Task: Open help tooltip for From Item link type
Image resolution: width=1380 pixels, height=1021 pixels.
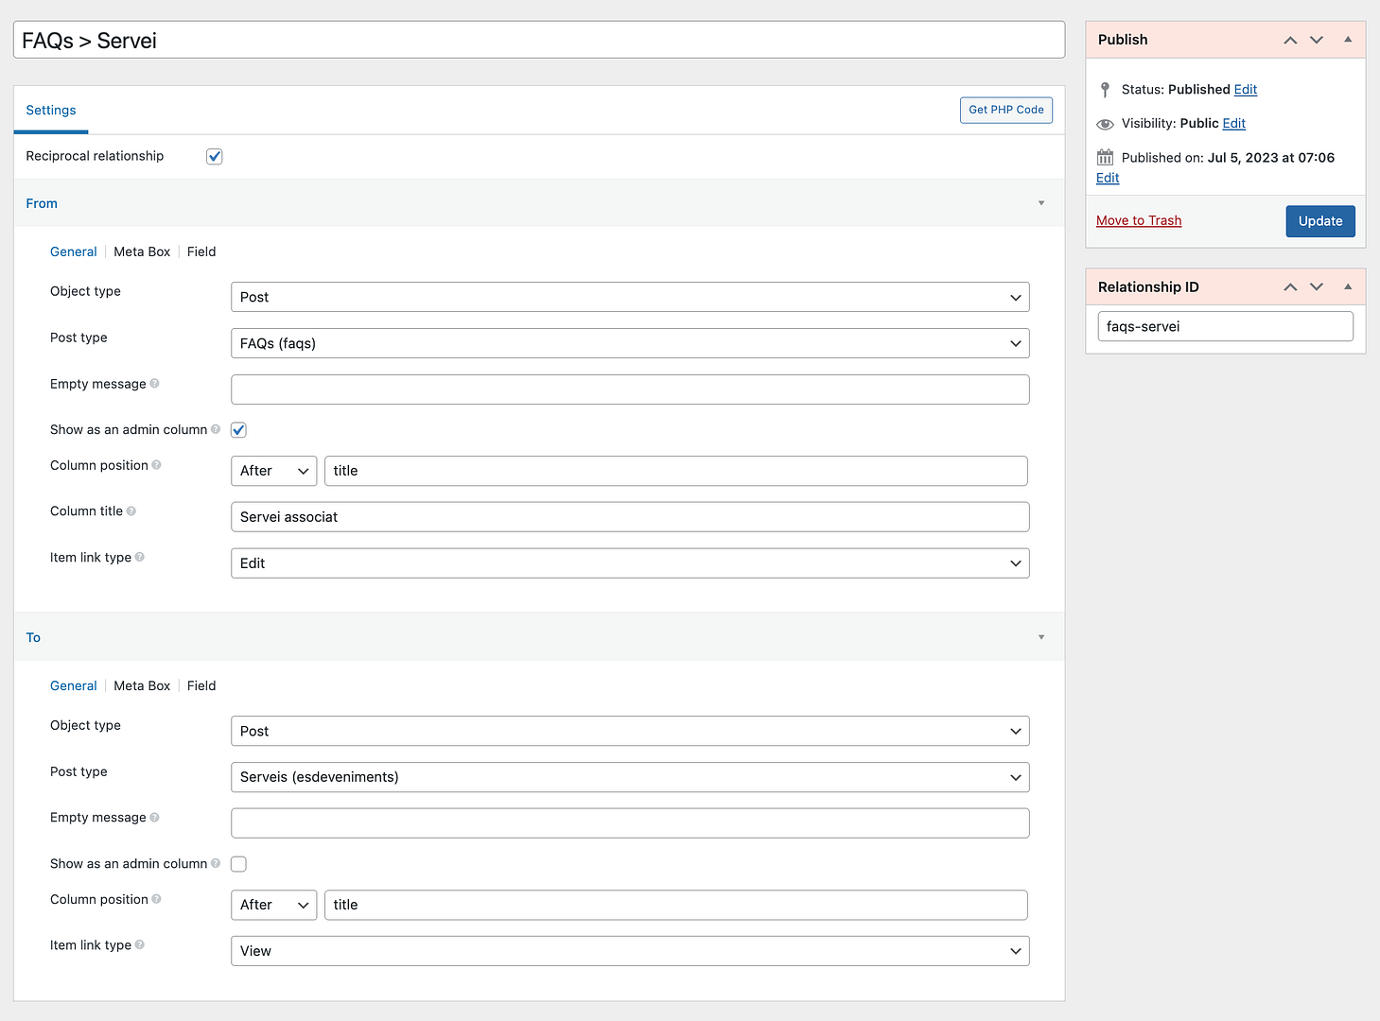Action: (140, 558)
